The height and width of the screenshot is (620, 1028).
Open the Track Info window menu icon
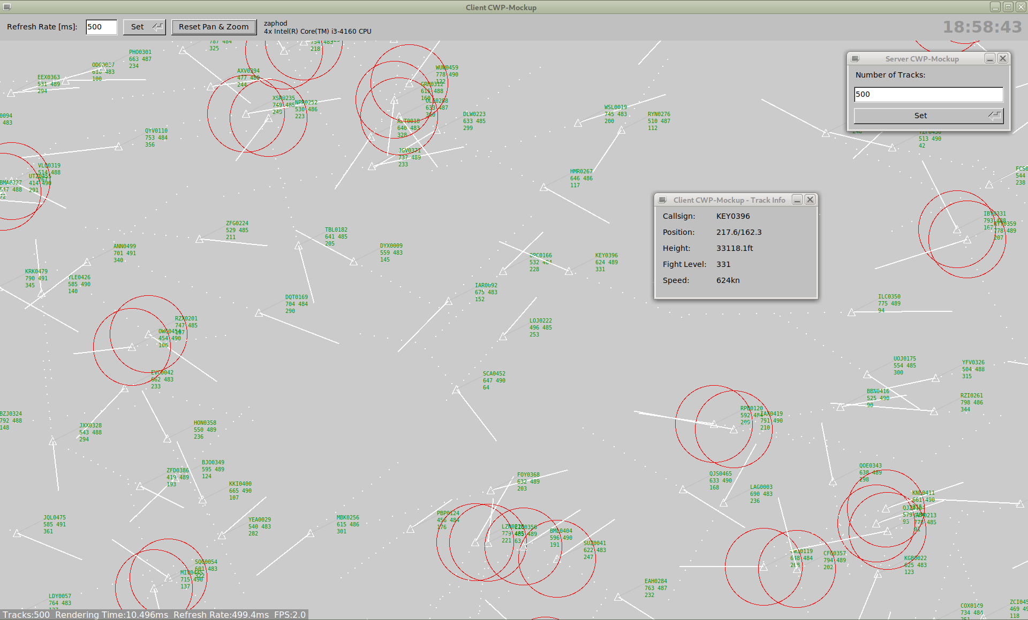tap(662, 200)
